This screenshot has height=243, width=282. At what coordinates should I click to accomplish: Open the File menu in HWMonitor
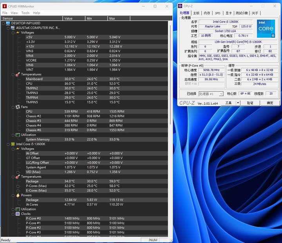point(5,13)
